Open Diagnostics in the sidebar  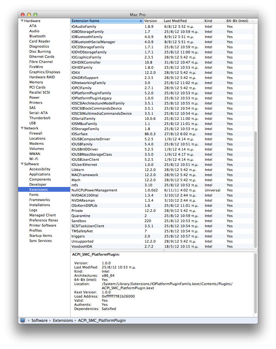point(39,46)
